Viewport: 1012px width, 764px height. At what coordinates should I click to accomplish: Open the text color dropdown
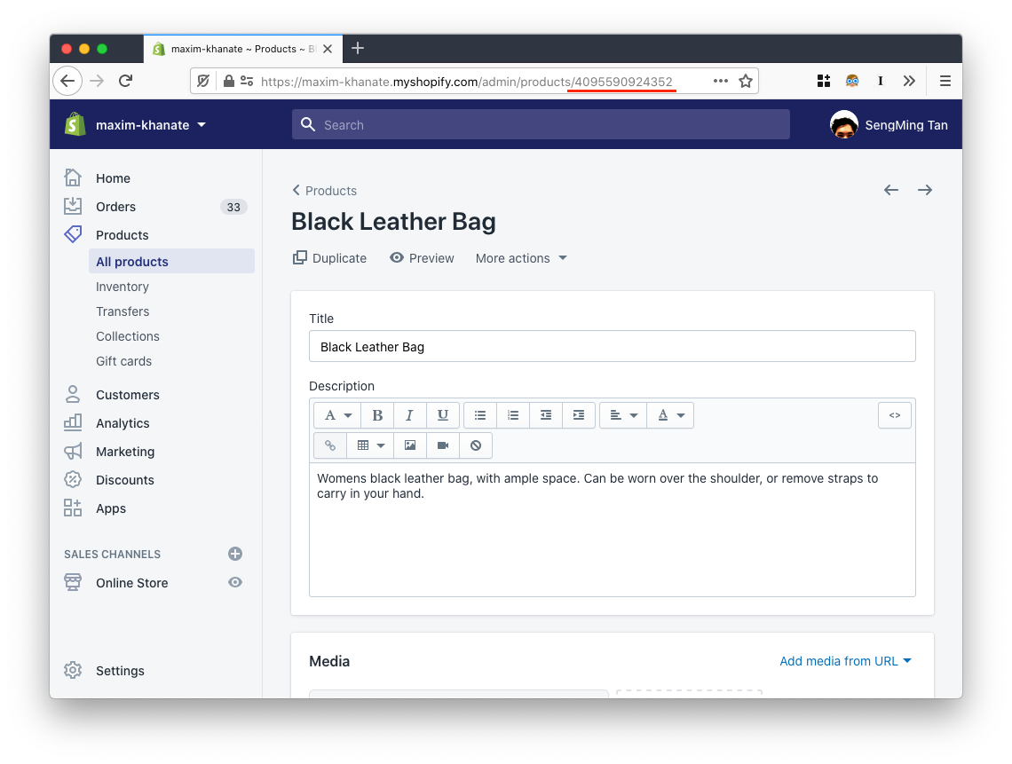tap(670, 414)
